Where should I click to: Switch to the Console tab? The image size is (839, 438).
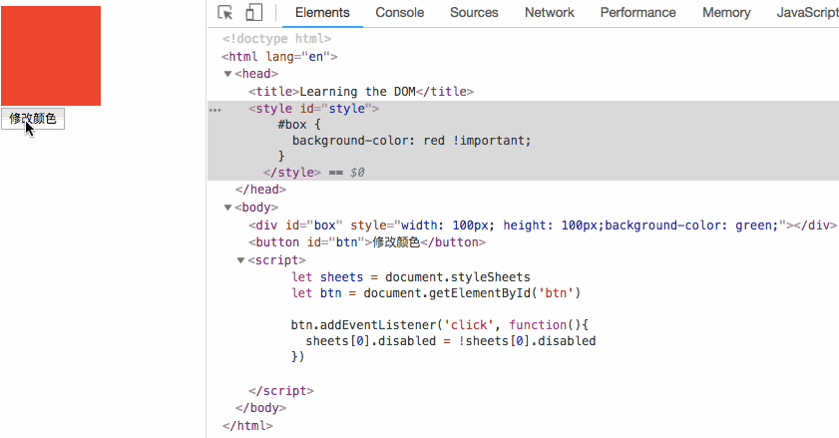(x=399, y=13)
